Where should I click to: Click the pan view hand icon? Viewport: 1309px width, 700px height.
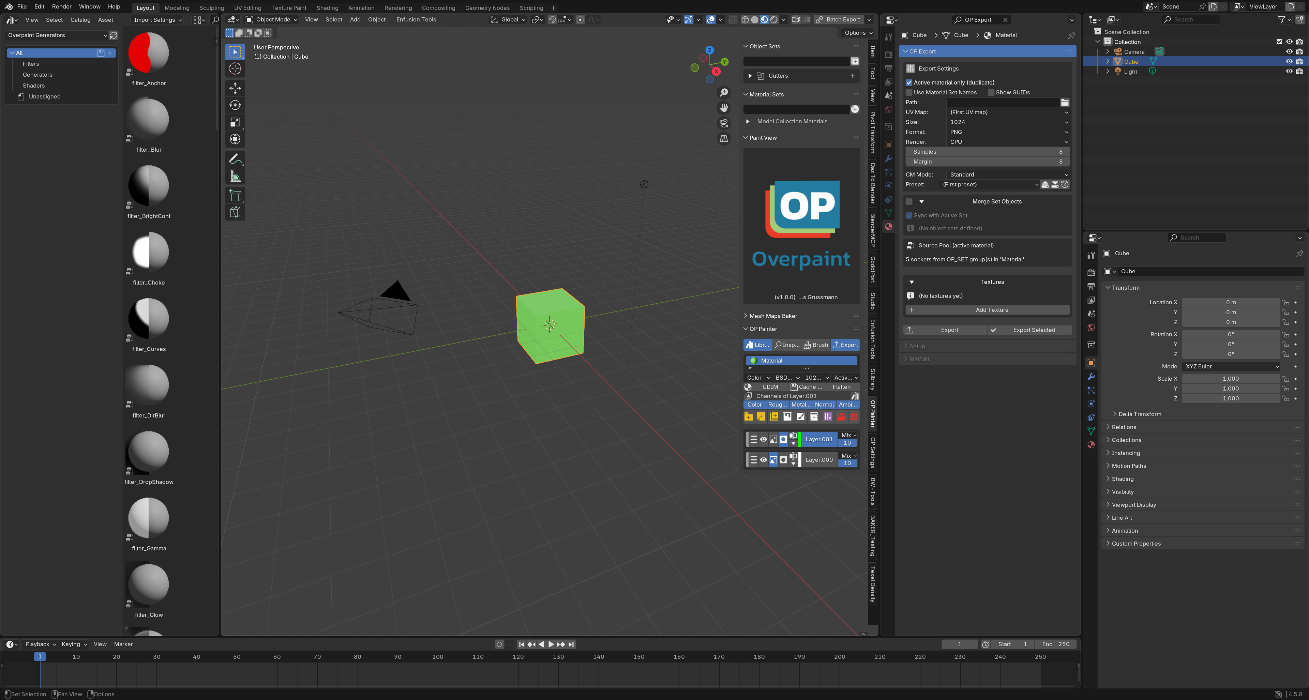point(724,108)
